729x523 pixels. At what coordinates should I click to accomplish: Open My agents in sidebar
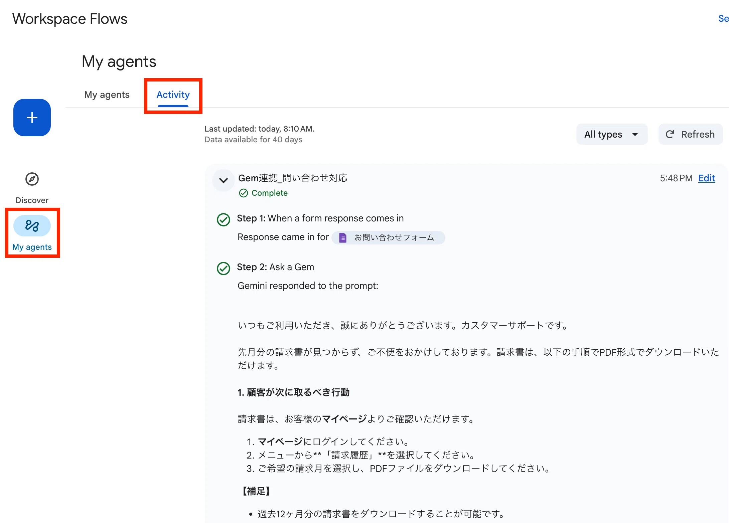pyautogui.click(x=32, y=233)
